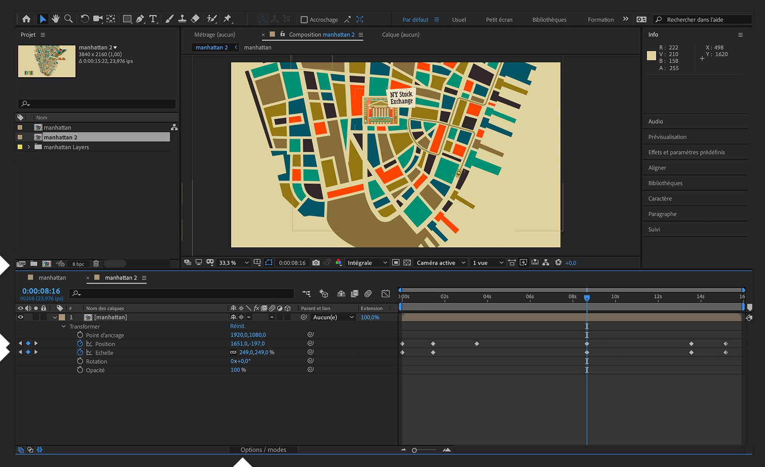Toggle the Position stopwatch
Screen dimensions: 765x467
pyautogui.click(x=80, y=343)
